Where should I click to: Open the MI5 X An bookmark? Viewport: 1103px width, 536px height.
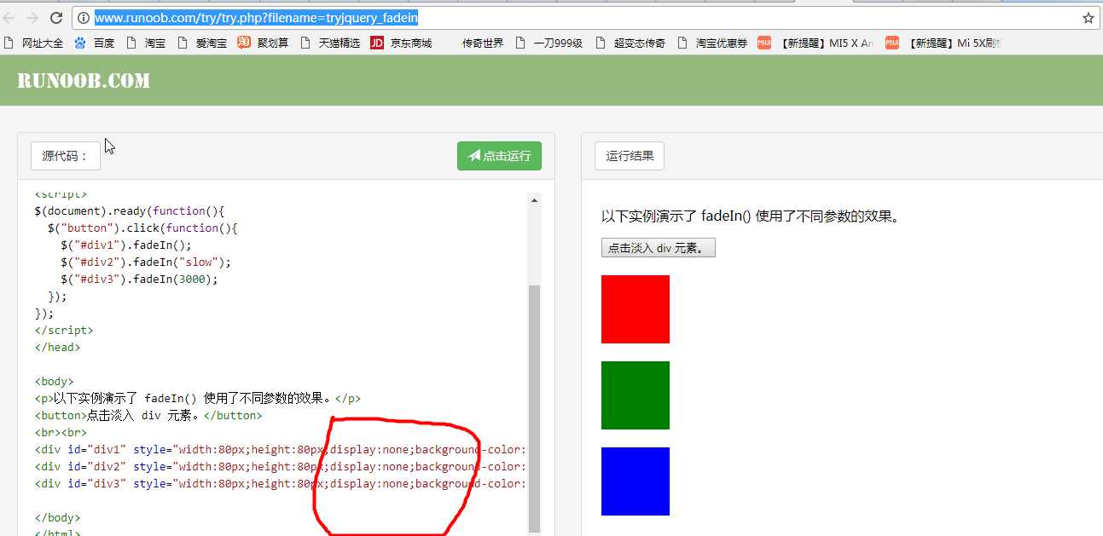tap(816, 43)
